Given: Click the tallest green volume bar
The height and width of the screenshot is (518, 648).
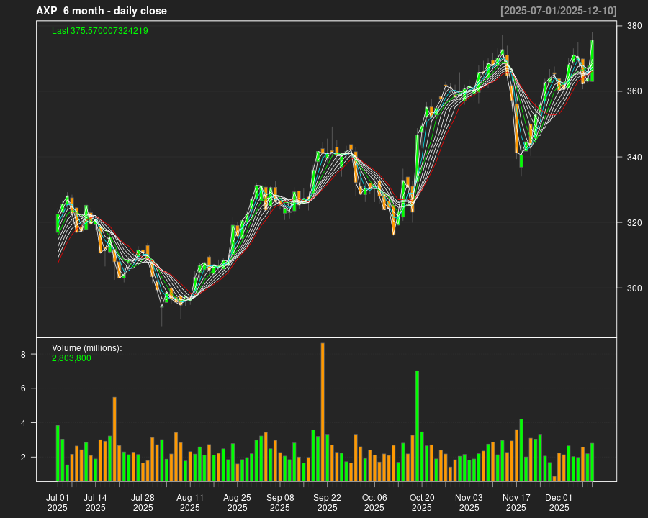Looking at the screenshot, I should pyautogui.click(x=417, y=425).
